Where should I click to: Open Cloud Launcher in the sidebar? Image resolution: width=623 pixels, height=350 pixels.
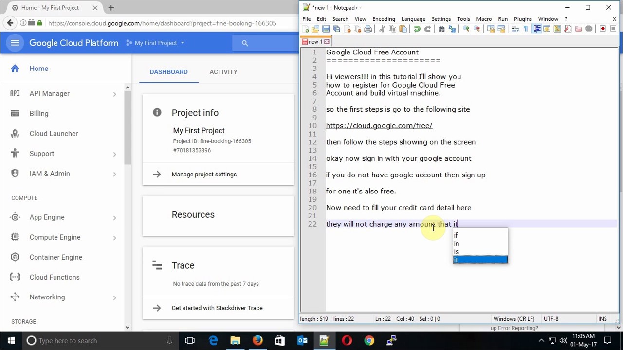tap(54, 134)
